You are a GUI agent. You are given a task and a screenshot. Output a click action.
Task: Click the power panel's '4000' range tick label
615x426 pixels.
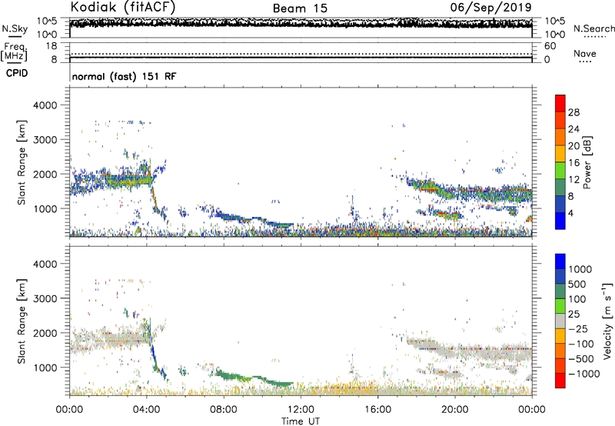coord(45,105)
